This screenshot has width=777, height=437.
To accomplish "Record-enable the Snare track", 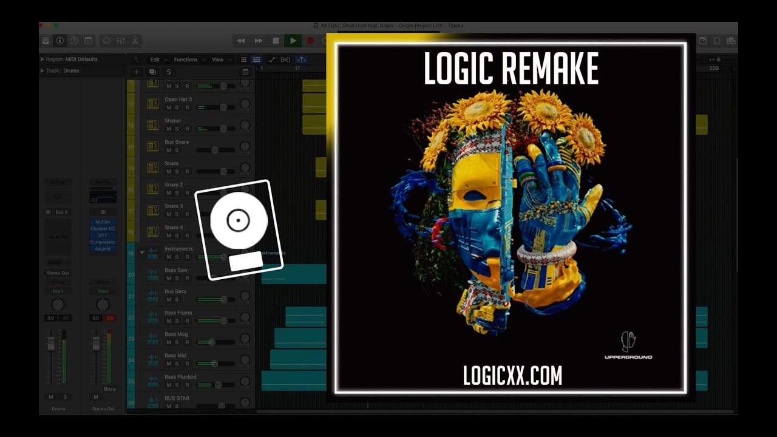I will (187, 171).
